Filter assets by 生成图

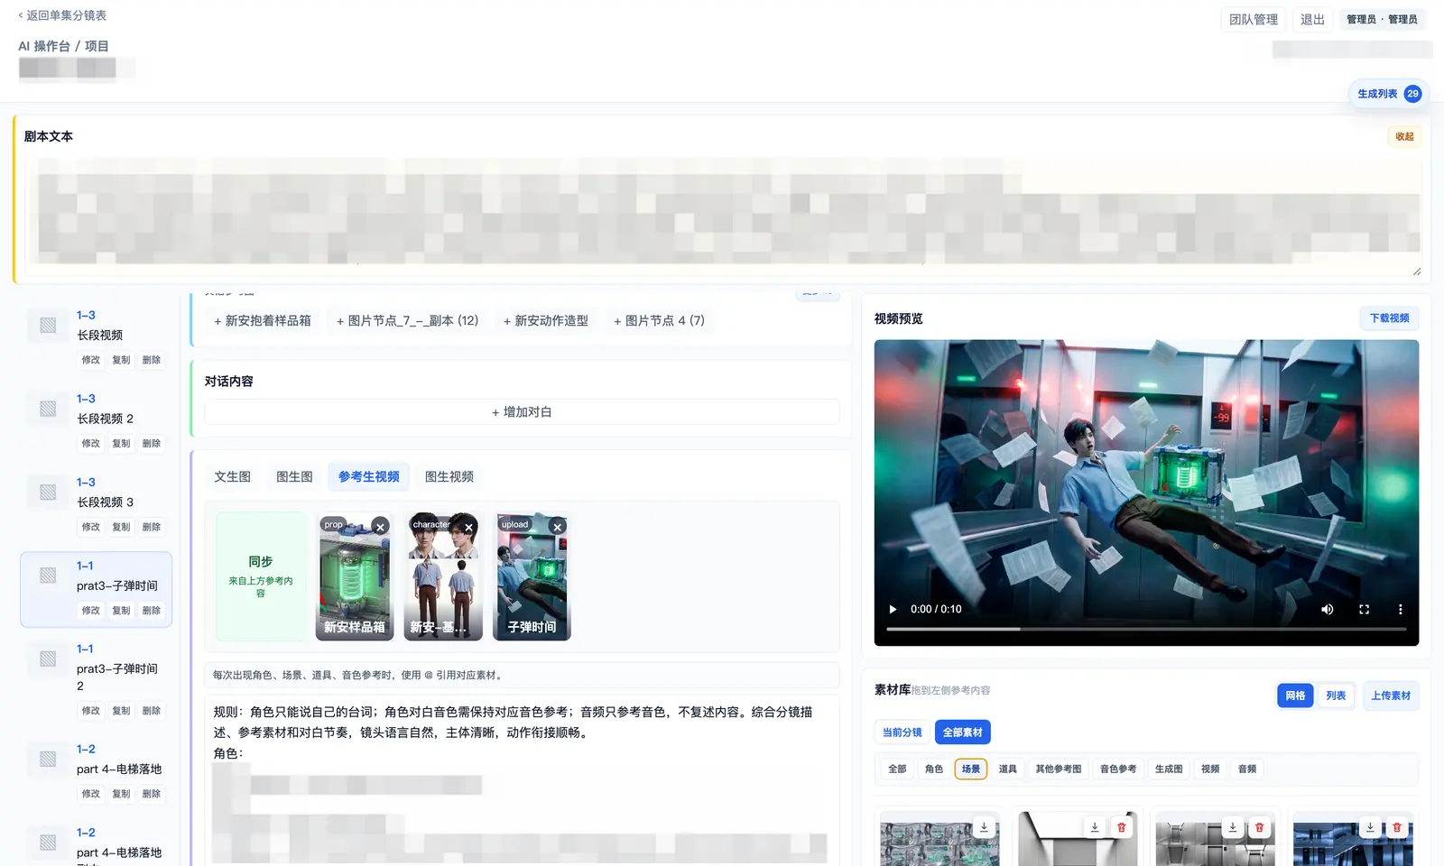[1169, 769]
